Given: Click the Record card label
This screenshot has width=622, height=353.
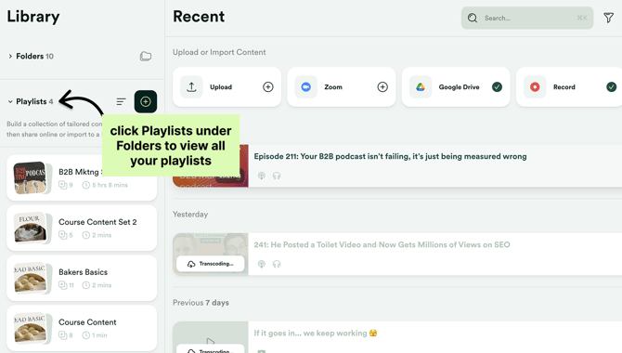Looking at the screenshot, I should tap(564, 87).
